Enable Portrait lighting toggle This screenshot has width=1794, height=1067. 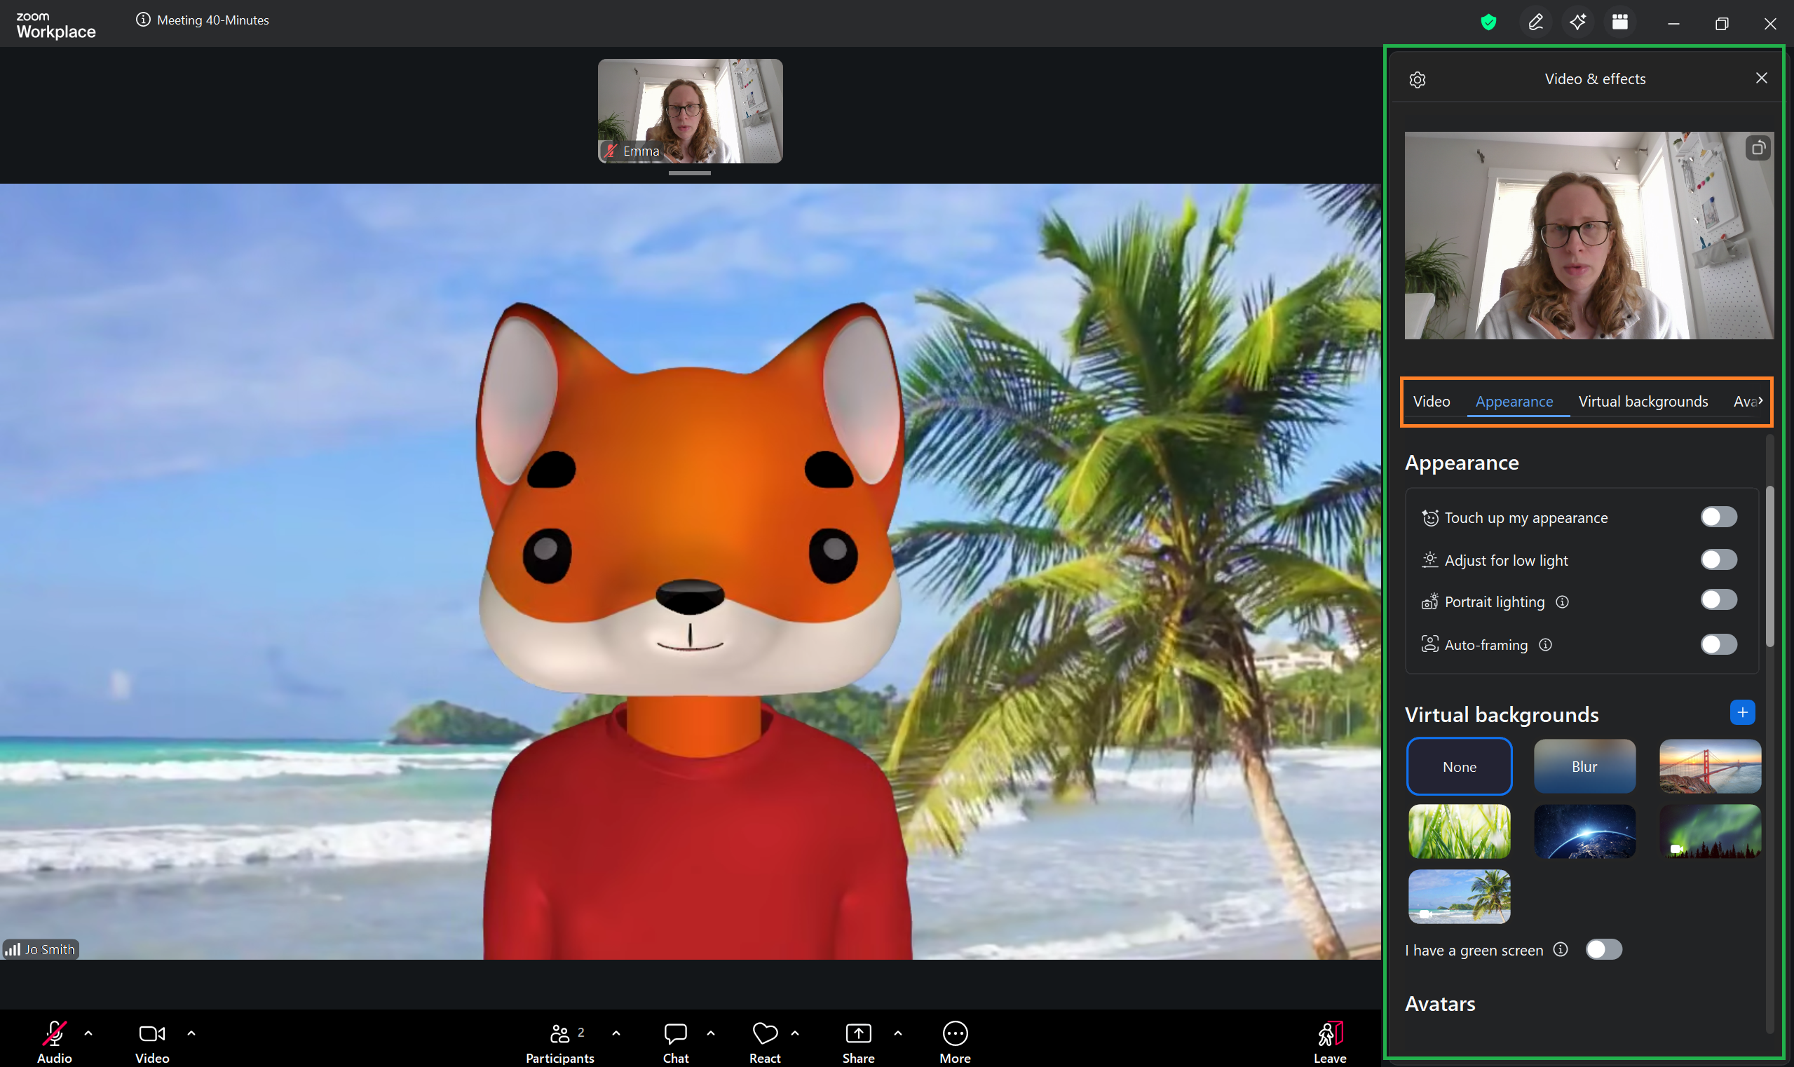click(1718, 600)
